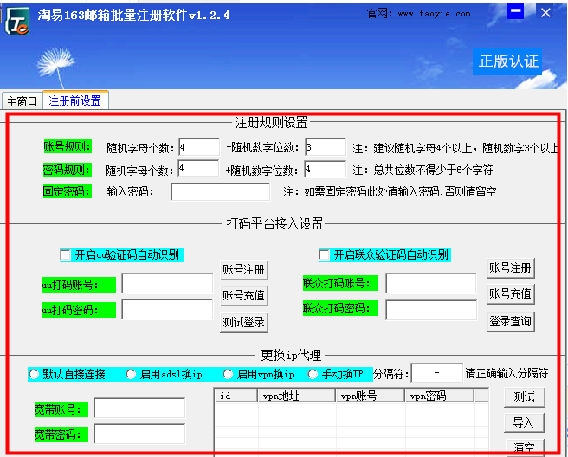Click 联众 platform 账号充值 button

[x=510, y=293]
